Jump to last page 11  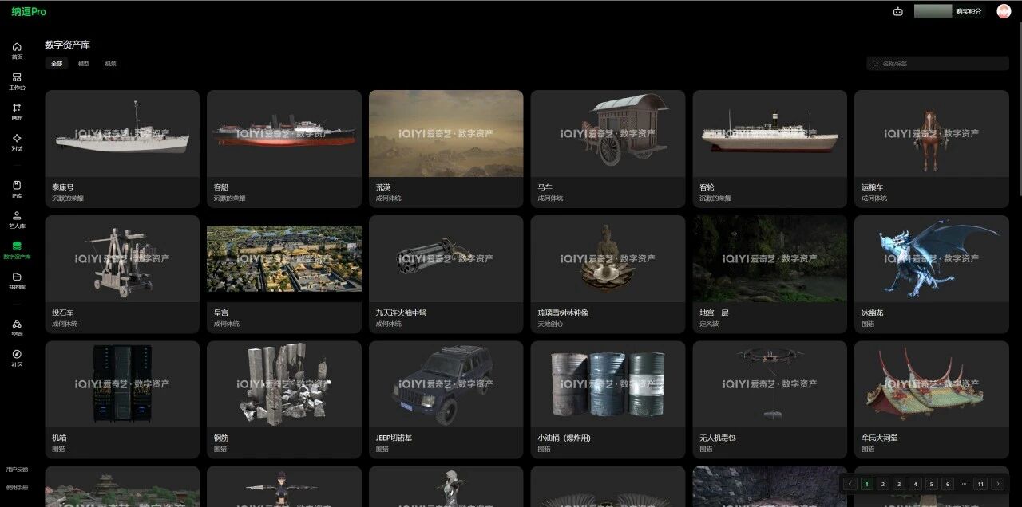tap(980, 484)
